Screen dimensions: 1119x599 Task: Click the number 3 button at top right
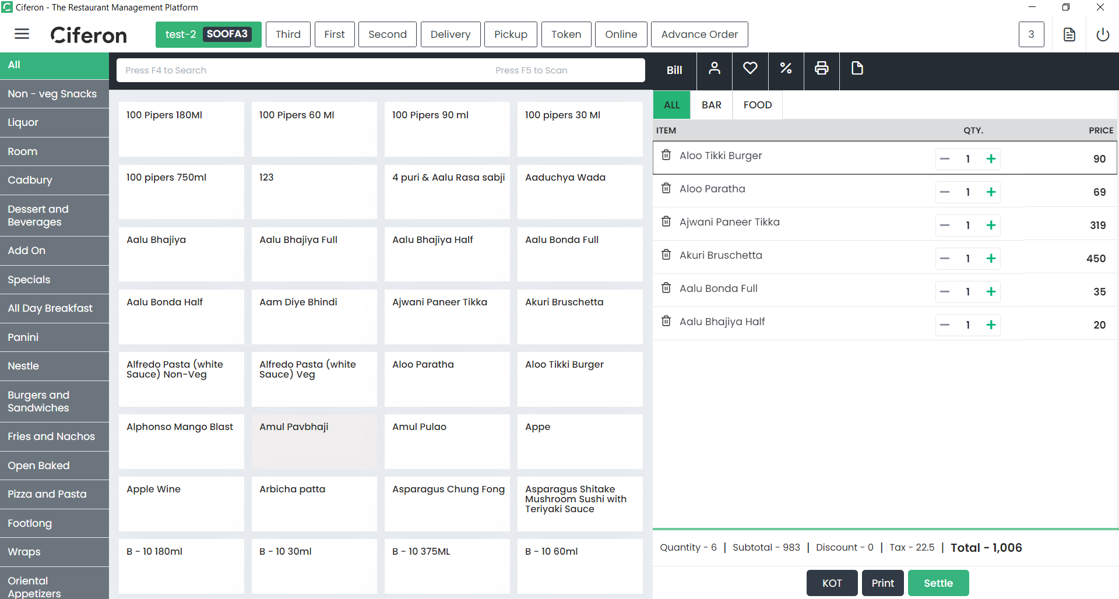[1031, 34]
